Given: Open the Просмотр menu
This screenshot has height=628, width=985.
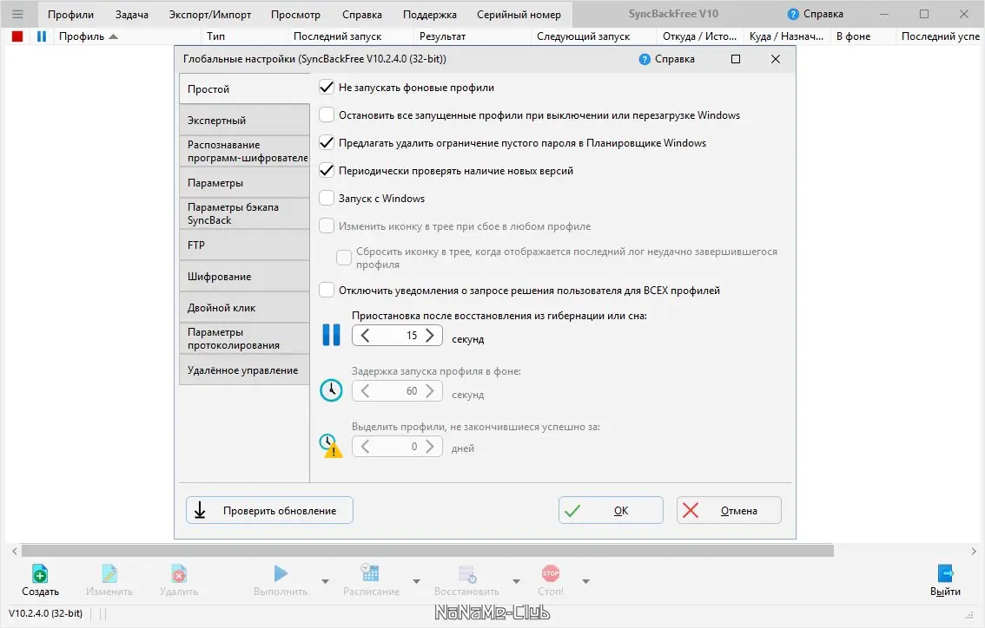Looking at the screenshot, I should [295, 15].
